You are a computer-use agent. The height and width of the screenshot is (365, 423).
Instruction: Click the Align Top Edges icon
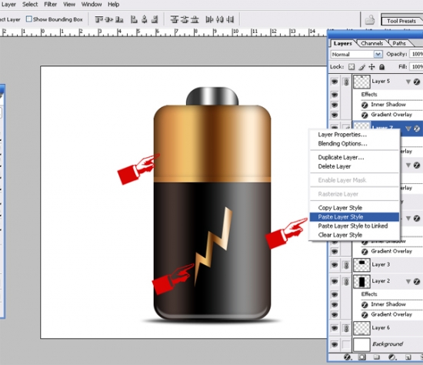tap(99, 19)
